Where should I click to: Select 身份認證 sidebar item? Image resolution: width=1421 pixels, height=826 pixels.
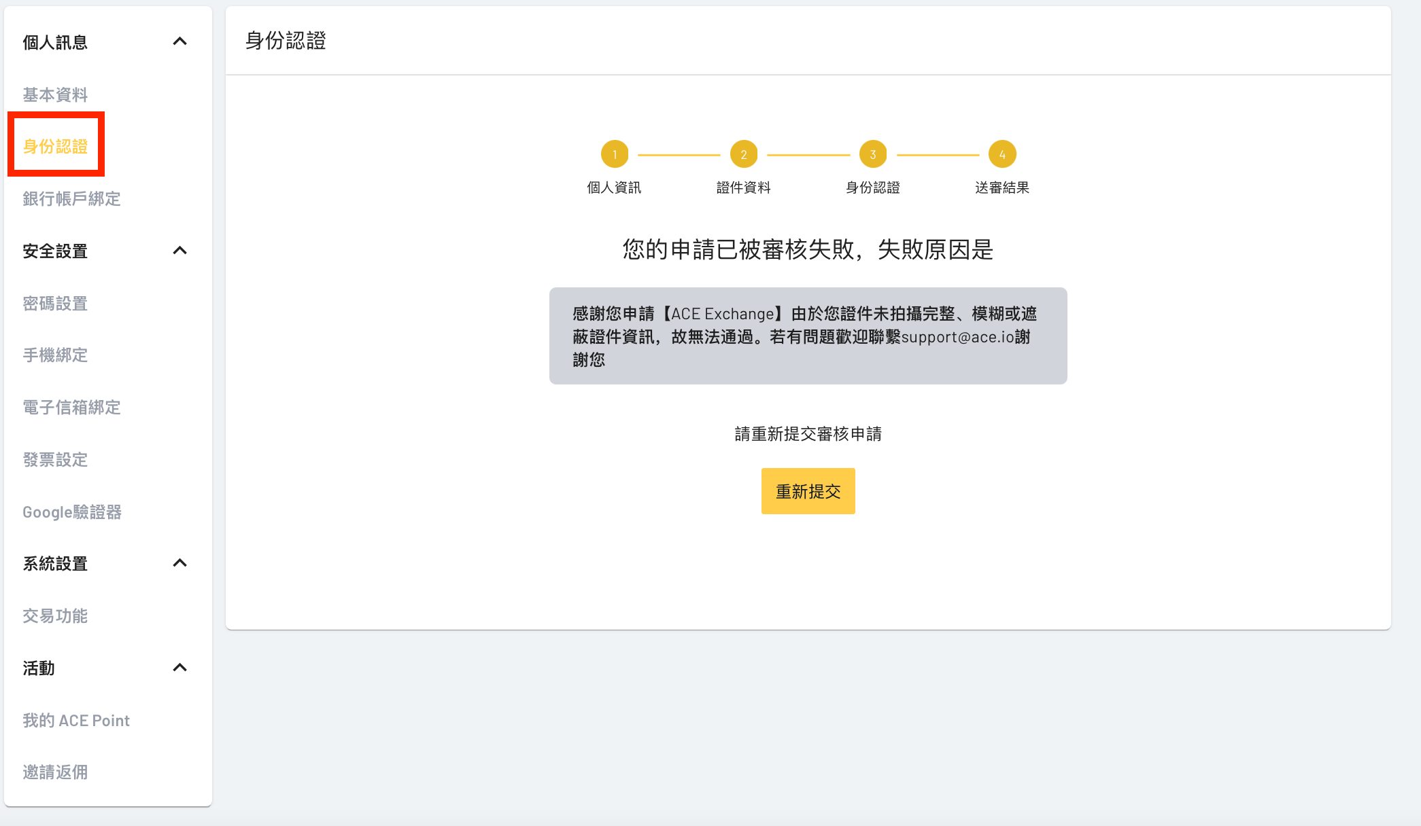tap(55, 146)
